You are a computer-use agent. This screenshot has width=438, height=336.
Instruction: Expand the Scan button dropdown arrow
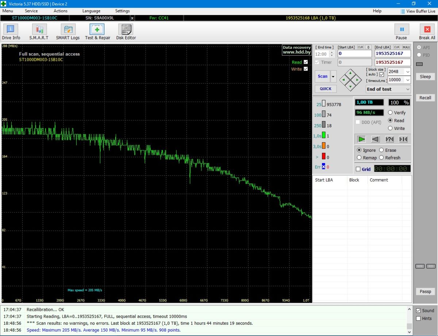coord(333,76)
